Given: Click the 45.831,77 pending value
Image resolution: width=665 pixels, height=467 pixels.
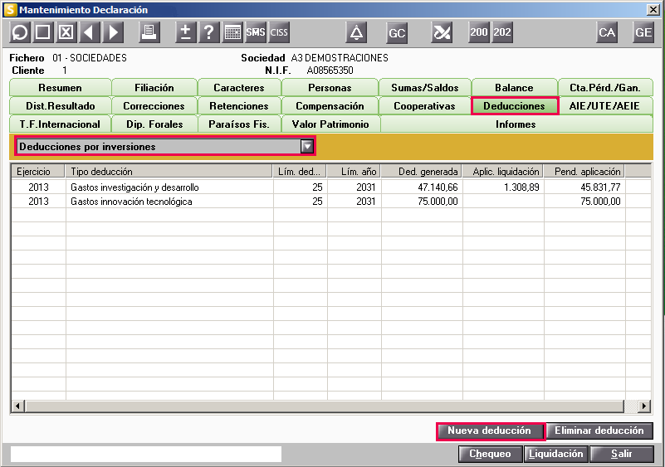Looking at the screenshot, I should click(x=600, y=187).
